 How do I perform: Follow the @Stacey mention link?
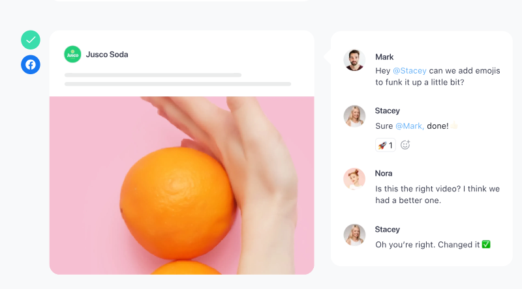click(x=410, y=71)
